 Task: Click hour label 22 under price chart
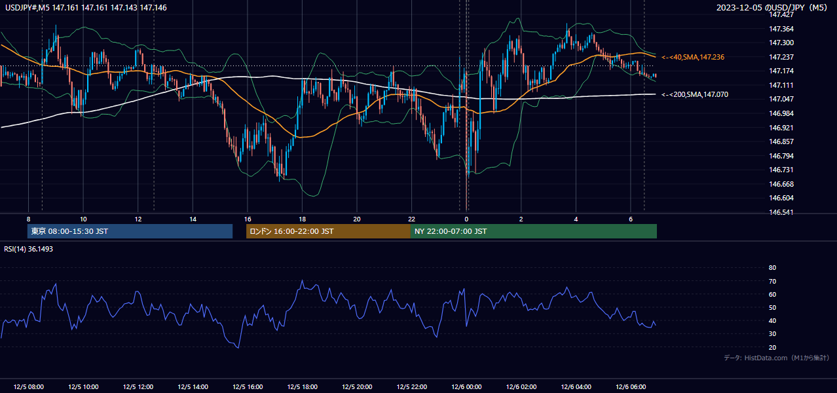(x=411, y=219)
